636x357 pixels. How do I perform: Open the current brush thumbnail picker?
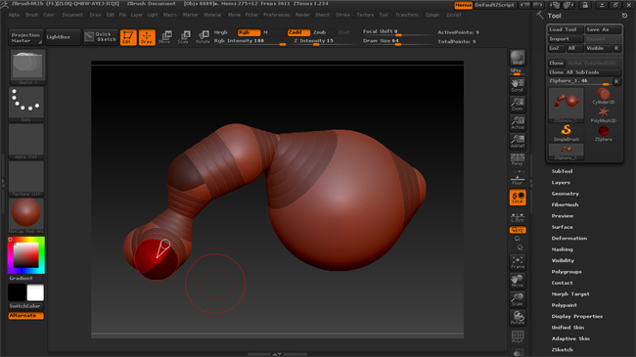27,67
